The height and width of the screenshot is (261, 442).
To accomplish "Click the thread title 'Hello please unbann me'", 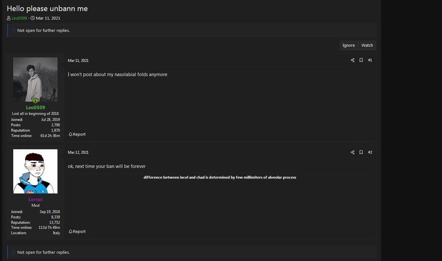I will (x=47, y=8).
